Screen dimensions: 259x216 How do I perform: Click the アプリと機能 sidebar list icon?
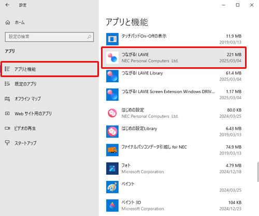[x=7, y=69]
